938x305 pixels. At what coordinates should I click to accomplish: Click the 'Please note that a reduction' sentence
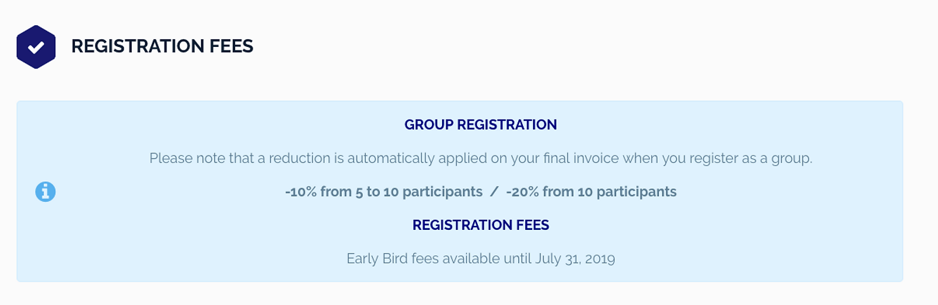pos(481,158)
